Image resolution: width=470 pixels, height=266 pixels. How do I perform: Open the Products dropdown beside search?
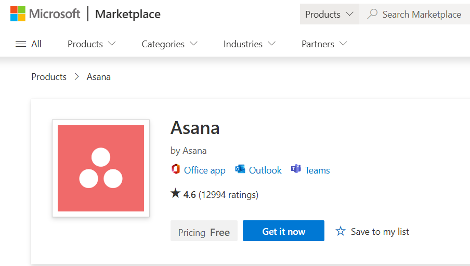tap(329, 14)
